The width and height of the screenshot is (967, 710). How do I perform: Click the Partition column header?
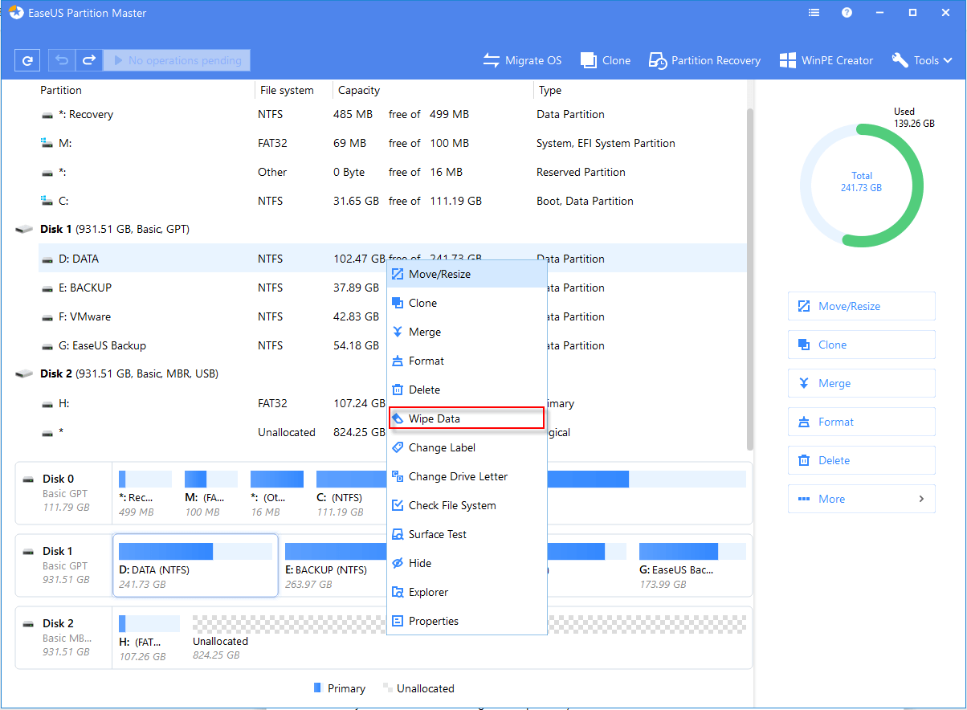tap(61, 90)
